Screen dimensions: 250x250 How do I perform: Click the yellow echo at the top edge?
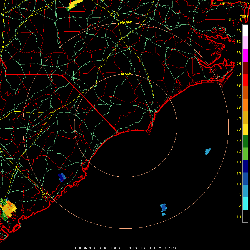pos(74,5)
